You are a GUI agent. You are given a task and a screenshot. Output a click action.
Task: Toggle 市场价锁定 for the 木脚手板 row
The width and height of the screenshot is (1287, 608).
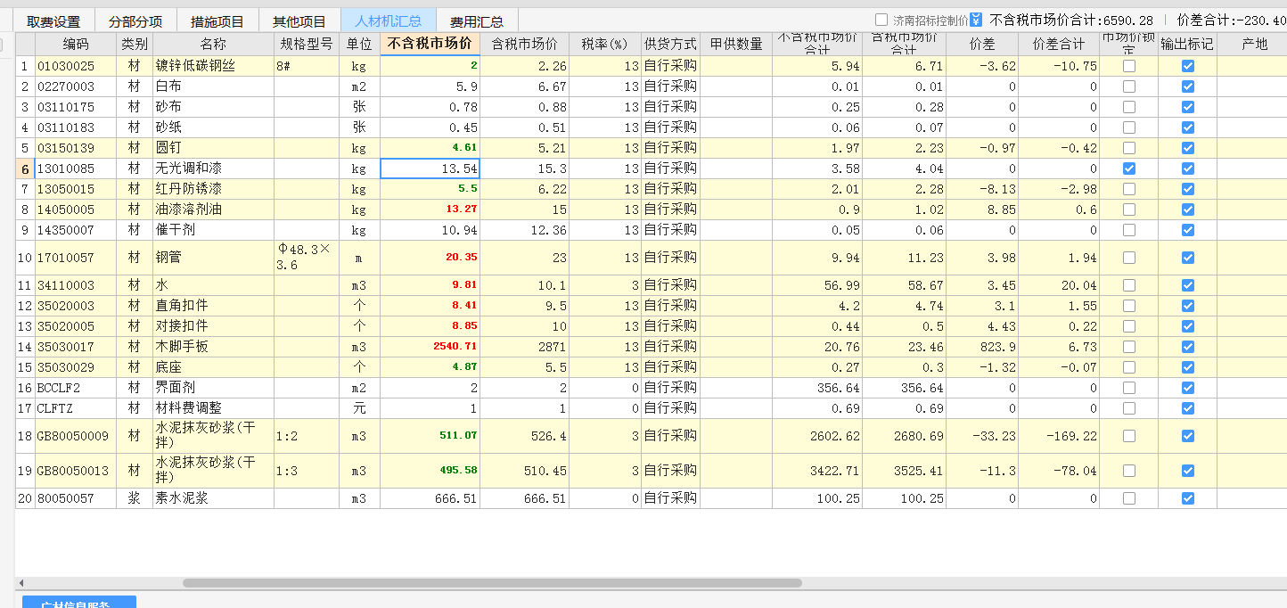click(x=1129, y=347)
